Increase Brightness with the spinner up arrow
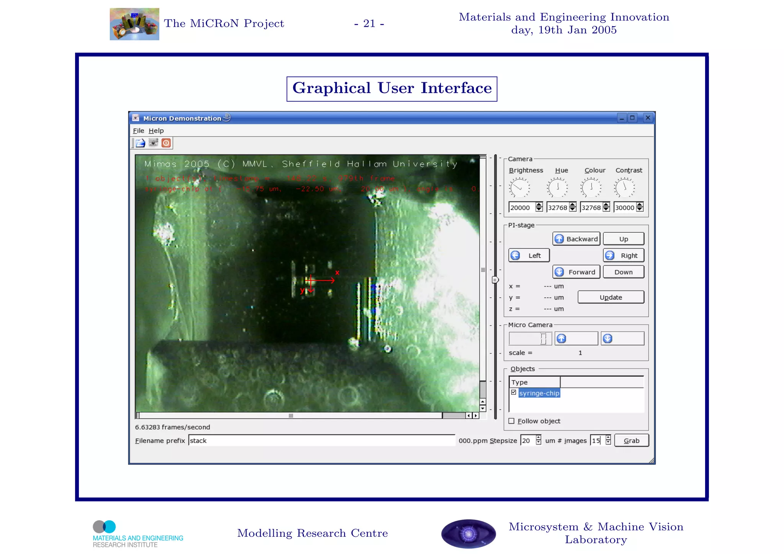784x554 pixels. click(x=539, y=205)
